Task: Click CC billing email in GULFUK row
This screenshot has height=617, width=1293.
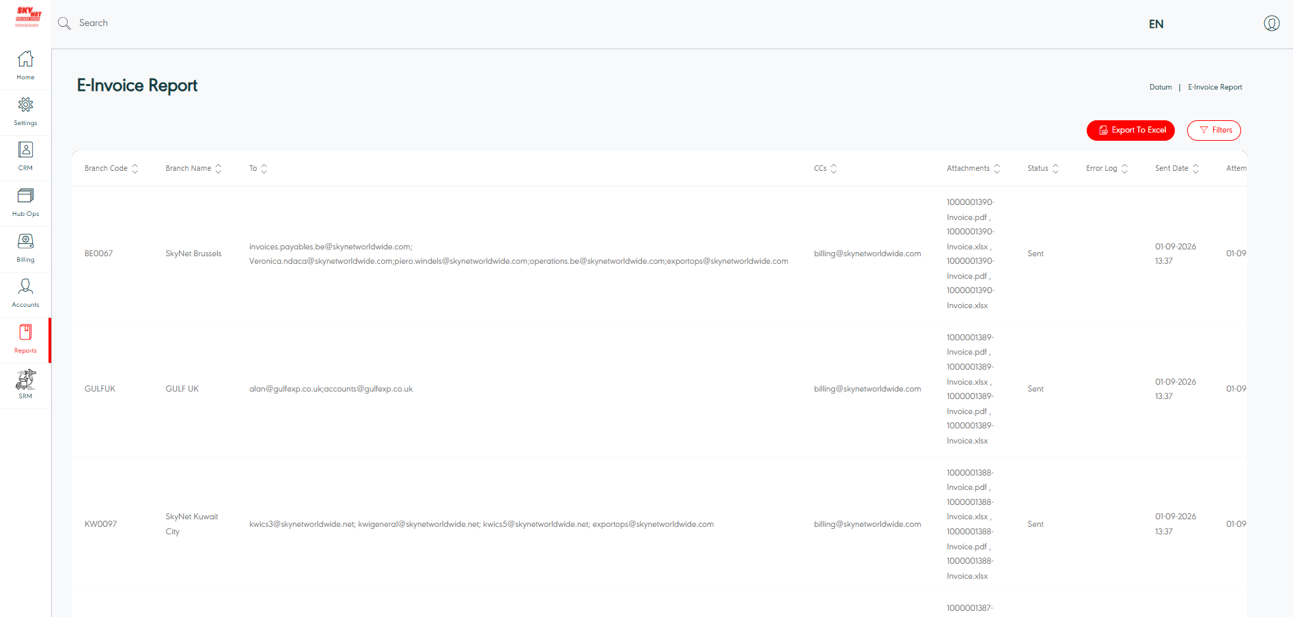Action: tap(867, 389)
